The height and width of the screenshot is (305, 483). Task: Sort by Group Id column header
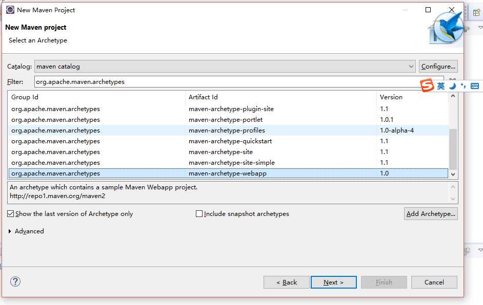click(x=97, y=97)
